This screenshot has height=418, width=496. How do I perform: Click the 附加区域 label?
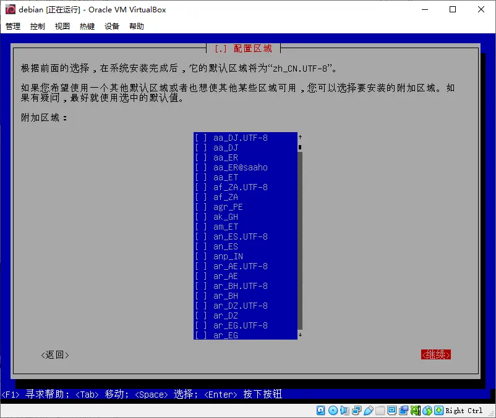44,118
